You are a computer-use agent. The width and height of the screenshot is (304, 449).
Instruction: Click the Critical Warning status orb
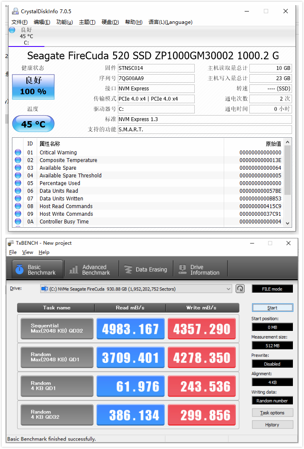point(18,152)
